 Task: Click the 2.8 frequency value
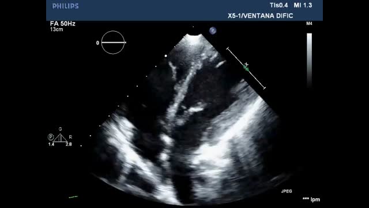(x=69, y=144)
